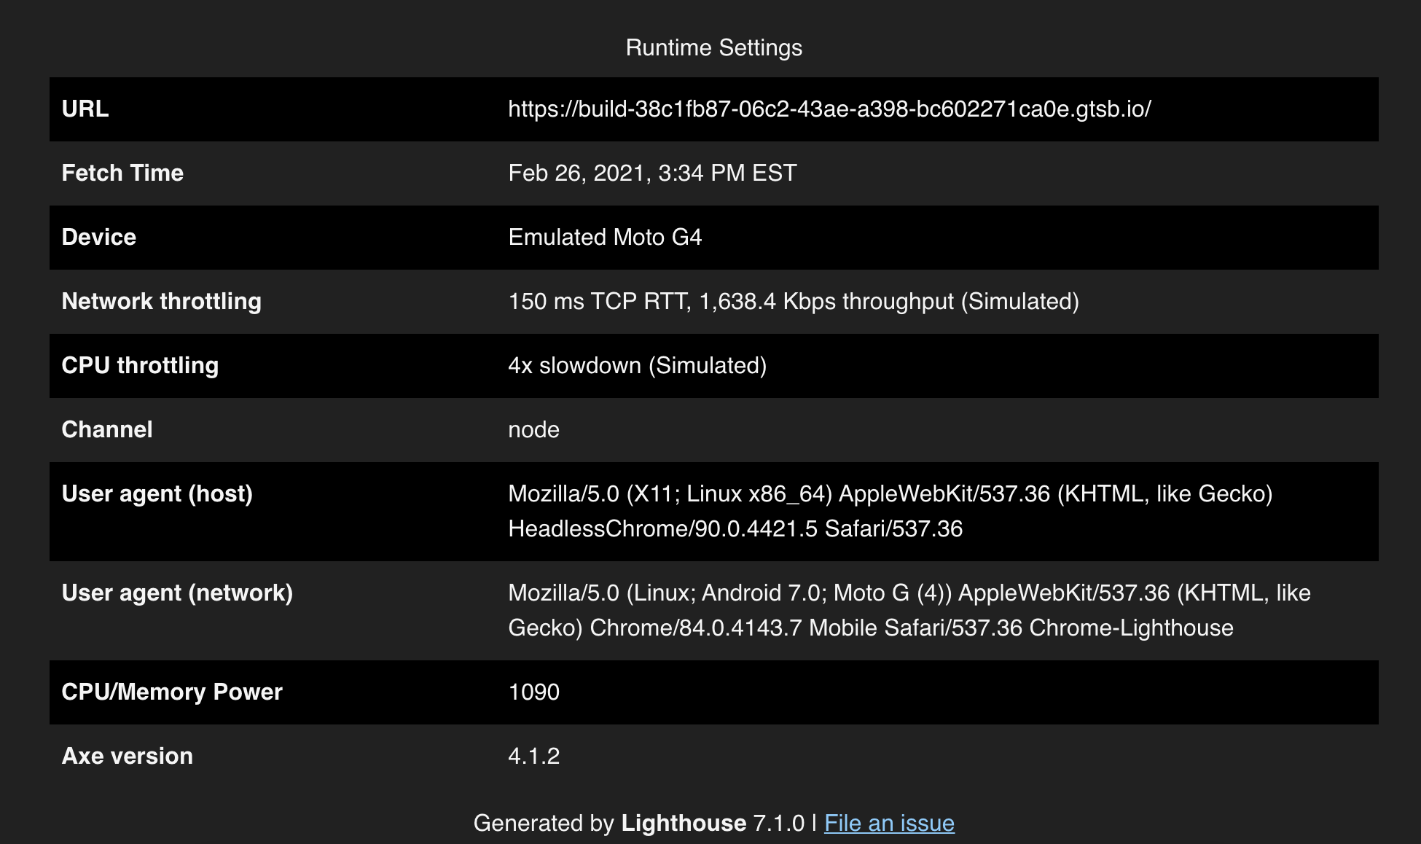Screen dimensions: 1421x844
Task: Click the User agent (network) label
Action: point(177,593)
